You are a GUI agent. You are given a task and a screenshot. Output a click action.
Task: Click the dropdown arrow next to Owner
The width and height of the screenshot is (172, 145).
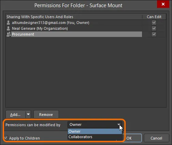[119, 124]
